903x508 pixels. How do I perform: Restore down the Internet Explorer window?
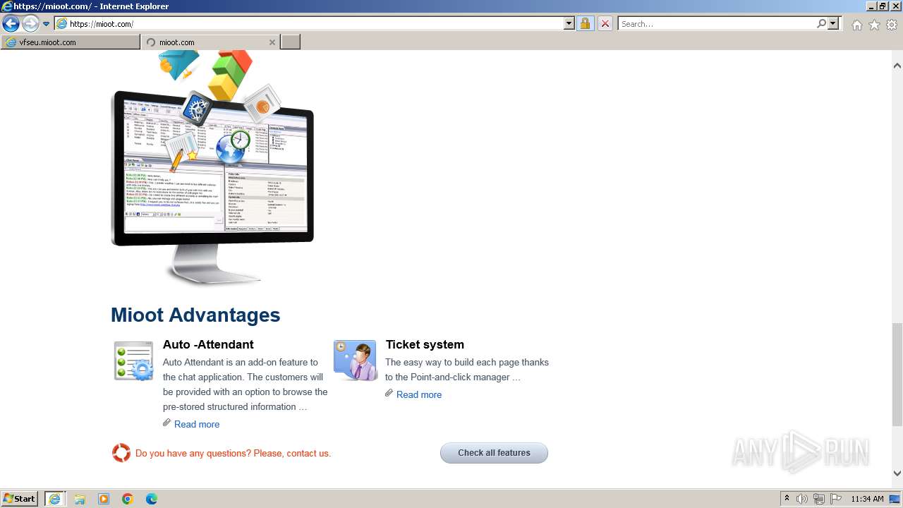pos(883,6)
